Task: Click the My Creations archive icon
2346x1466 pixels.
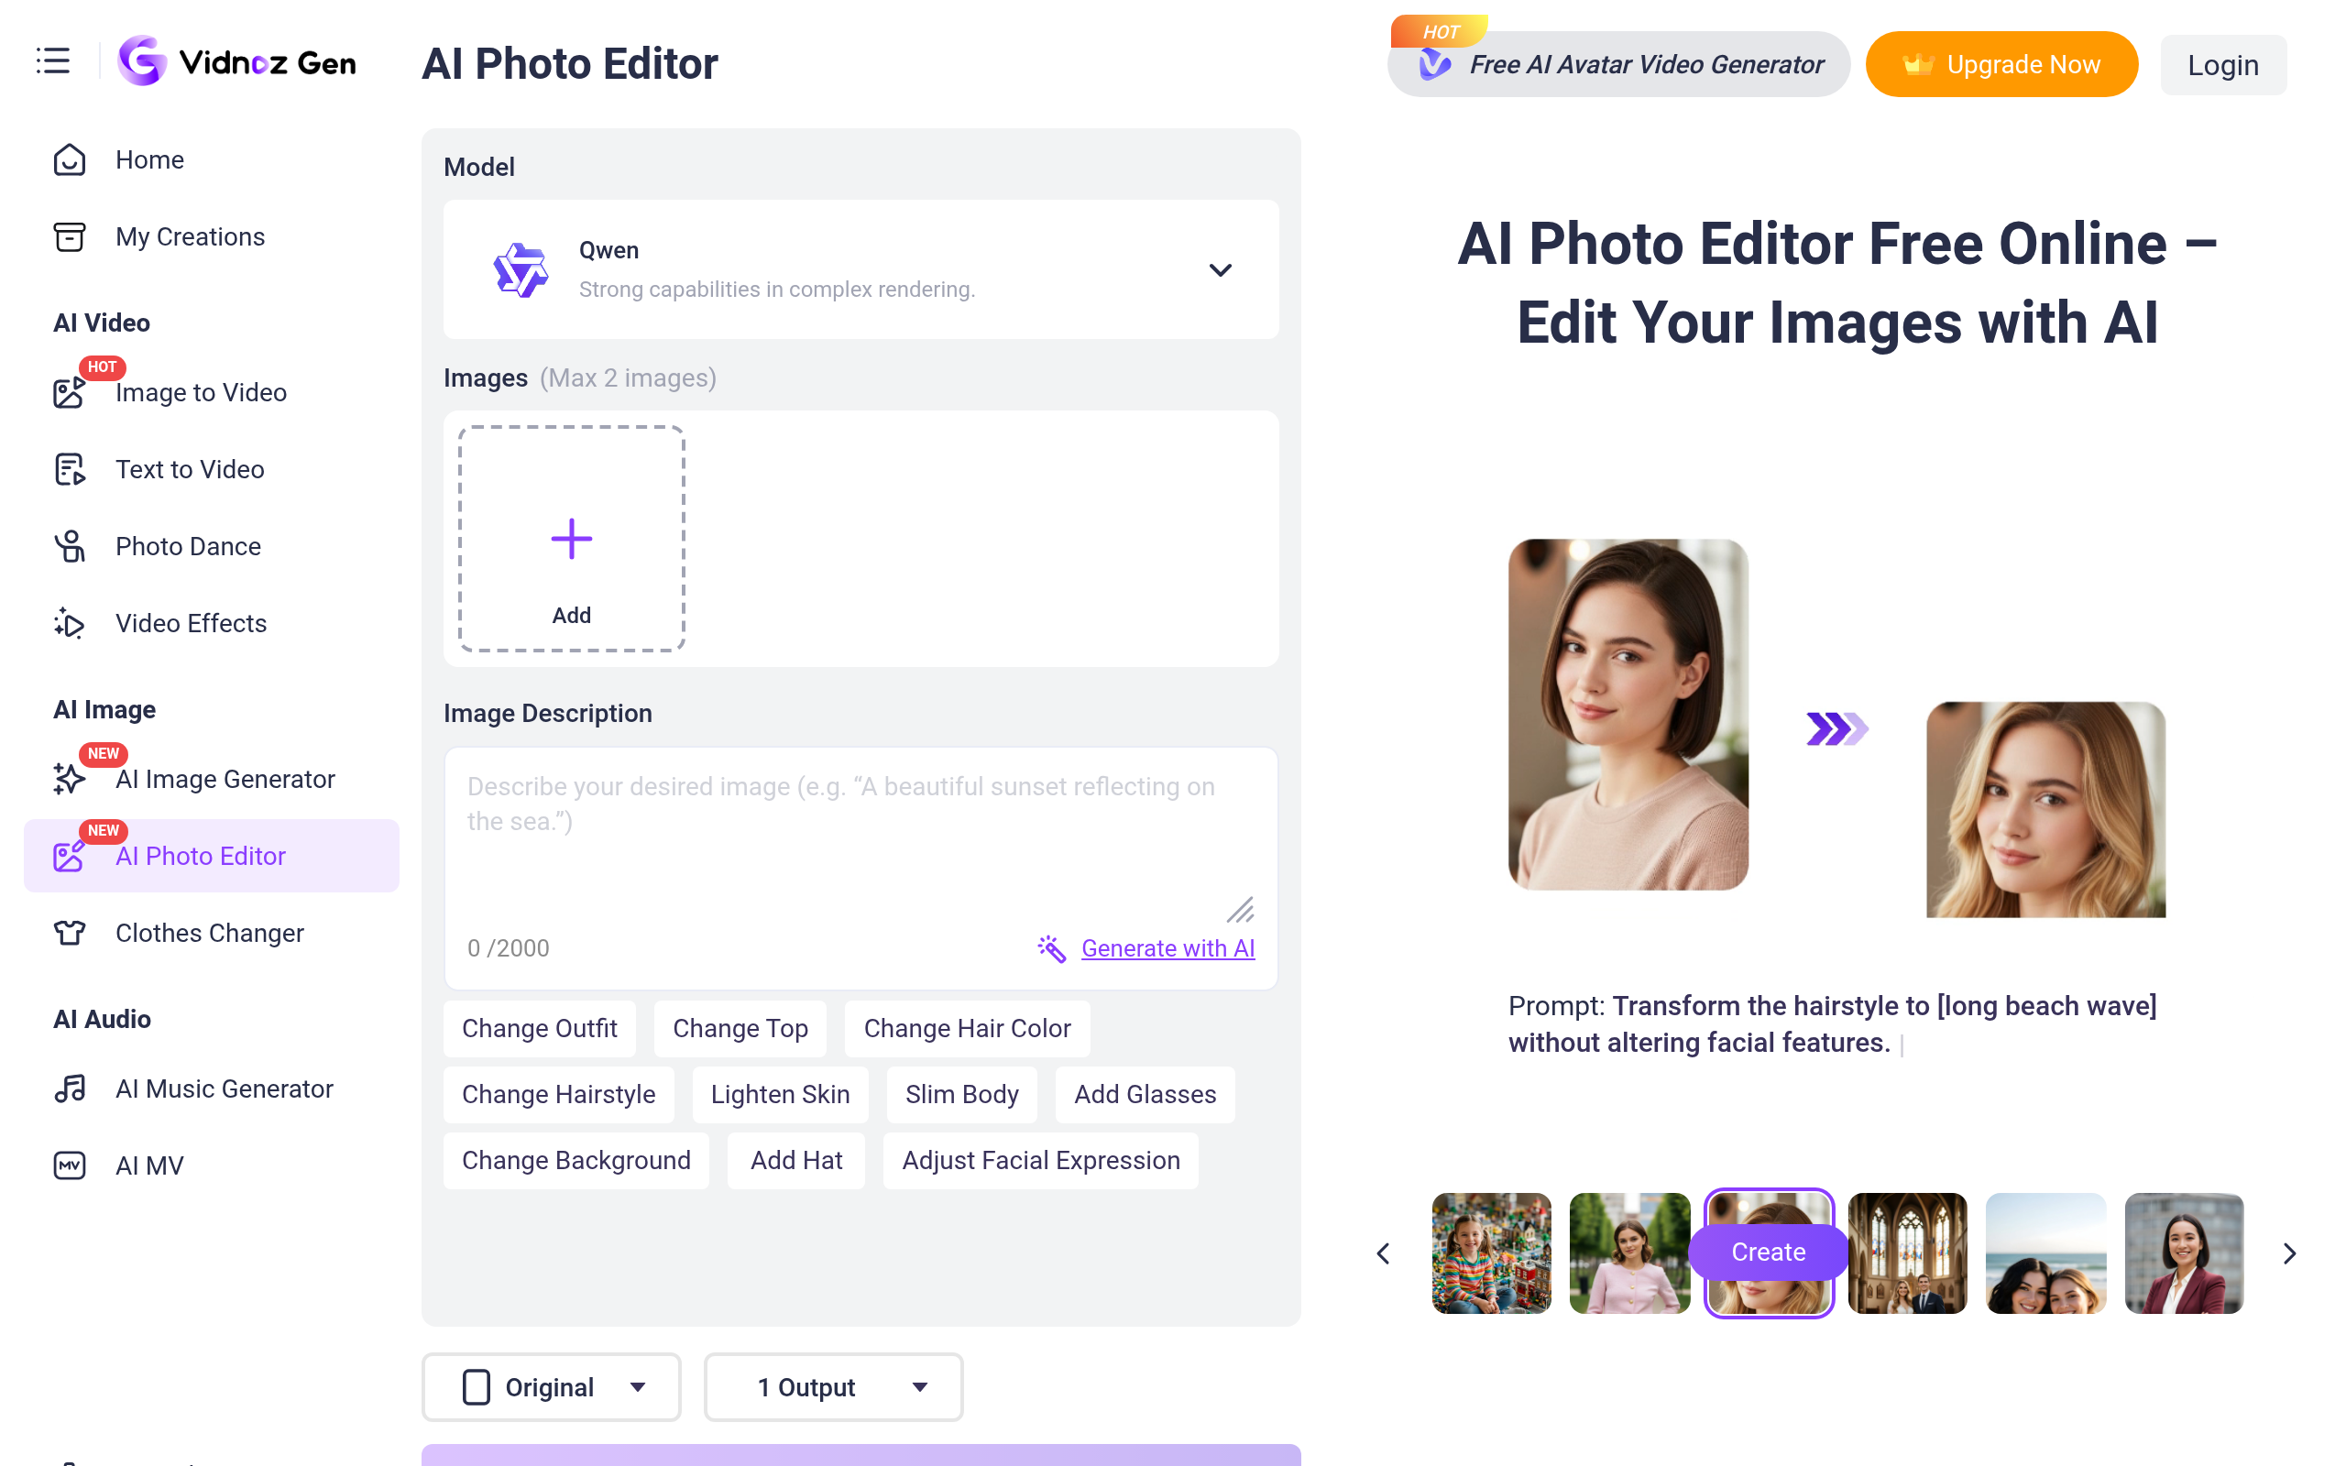Action: tap(70, 236)
